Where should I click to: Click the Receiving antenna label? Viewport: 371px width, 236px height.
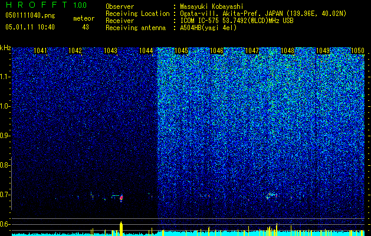(x=136, y=28)
